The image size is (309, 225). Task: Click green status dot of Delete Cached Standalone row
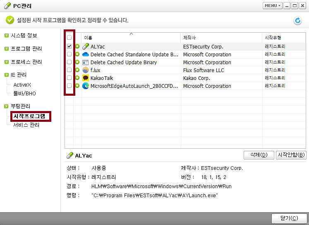pyautogui.click(x=77, y=54)
